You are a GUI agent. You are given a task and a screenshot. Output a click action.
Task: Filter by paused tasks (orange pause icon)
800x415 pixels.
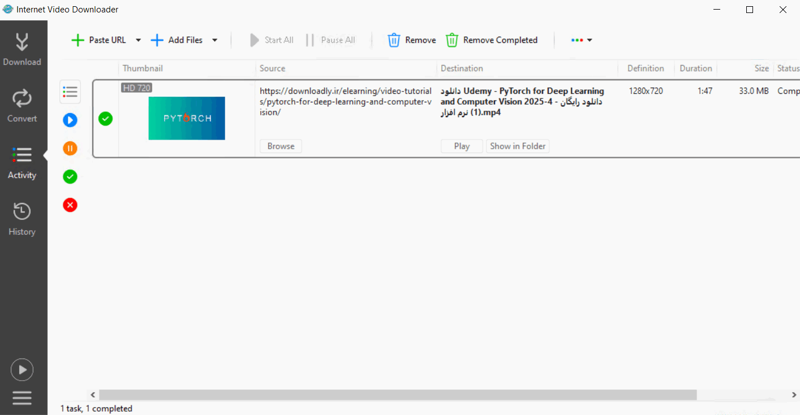[x=70, y=148]
